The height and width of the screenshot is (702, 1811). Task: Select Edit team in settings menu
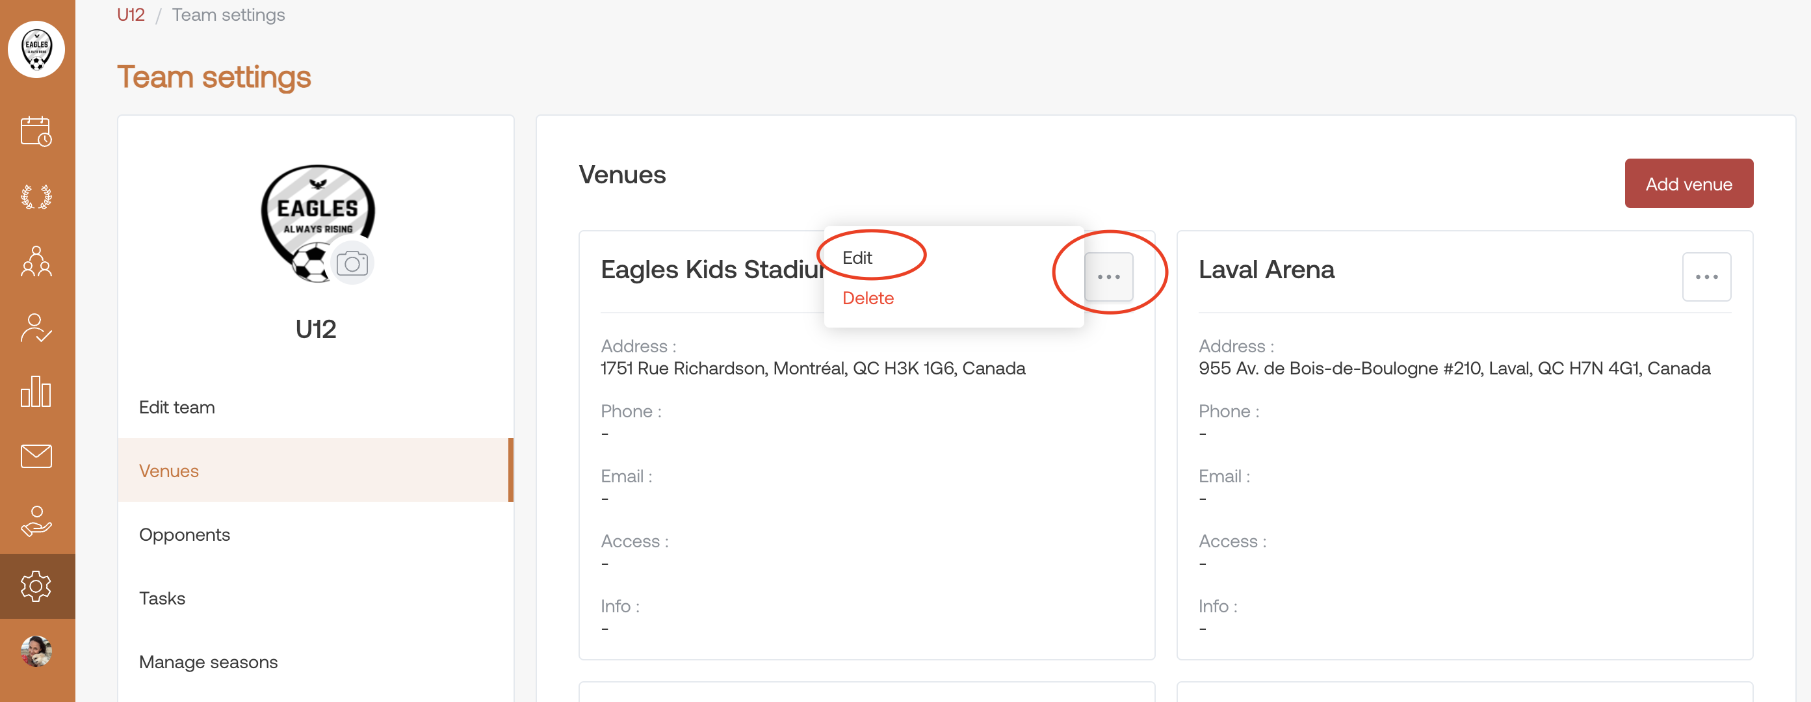tap(316, 407)
